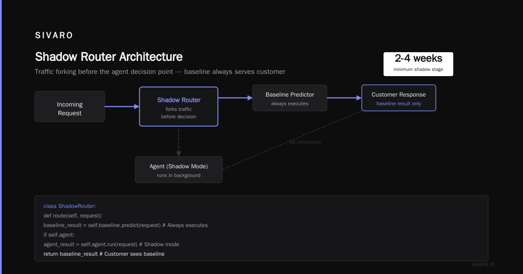Click the 2-4 weeks badge
The width and height of the screenshot is (523, 274).
418,64
